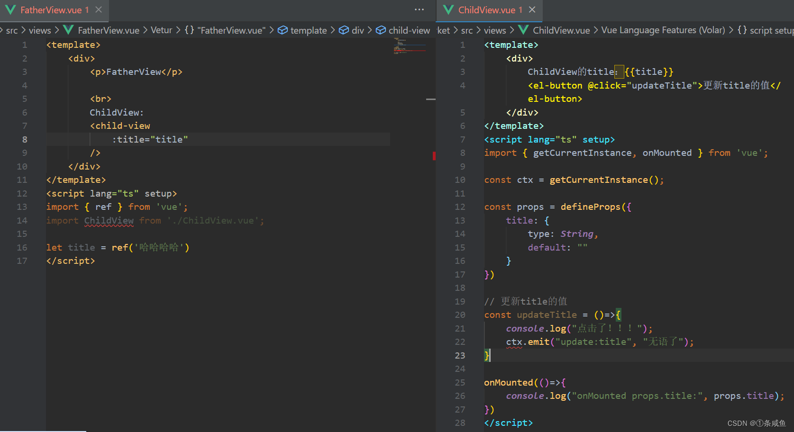Click the 'child-view' breadcrumb item
Image resolution: width=794 pixels, height=432 pixels.
[409, 30]
